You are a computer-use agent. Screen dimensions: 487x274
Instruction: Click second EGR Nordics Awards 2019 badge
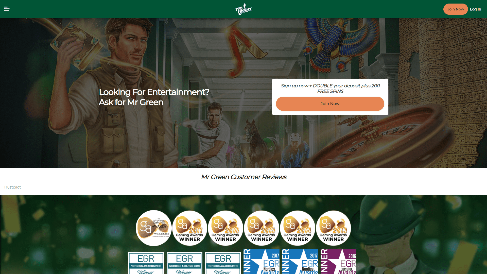point(185,263)
